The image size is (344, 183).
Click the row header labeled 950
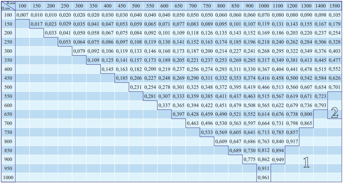[8, 169]
